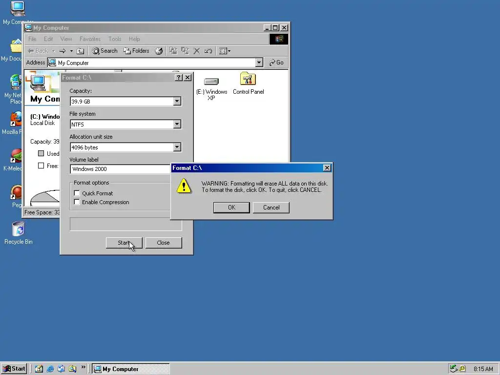Expand the quick launch overflow chevron

coord(83,367)
